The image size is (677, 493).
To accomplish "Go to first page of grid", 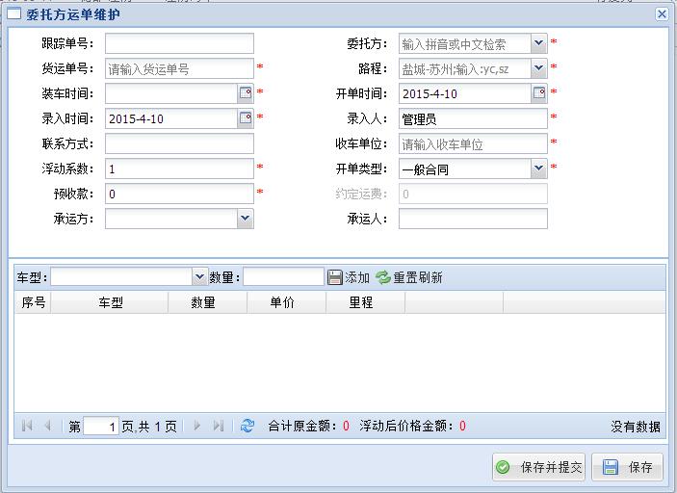I will [26, 426].
